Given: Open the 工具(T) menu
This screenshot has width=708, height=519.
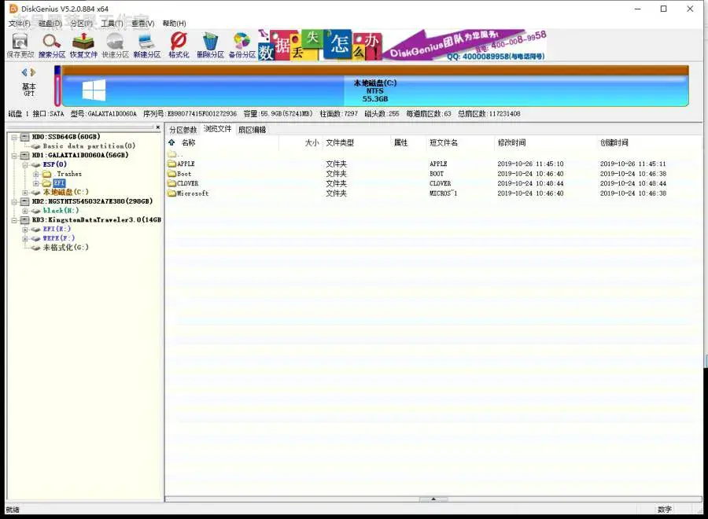Looking at the screenshot, I should pos(112,24).
